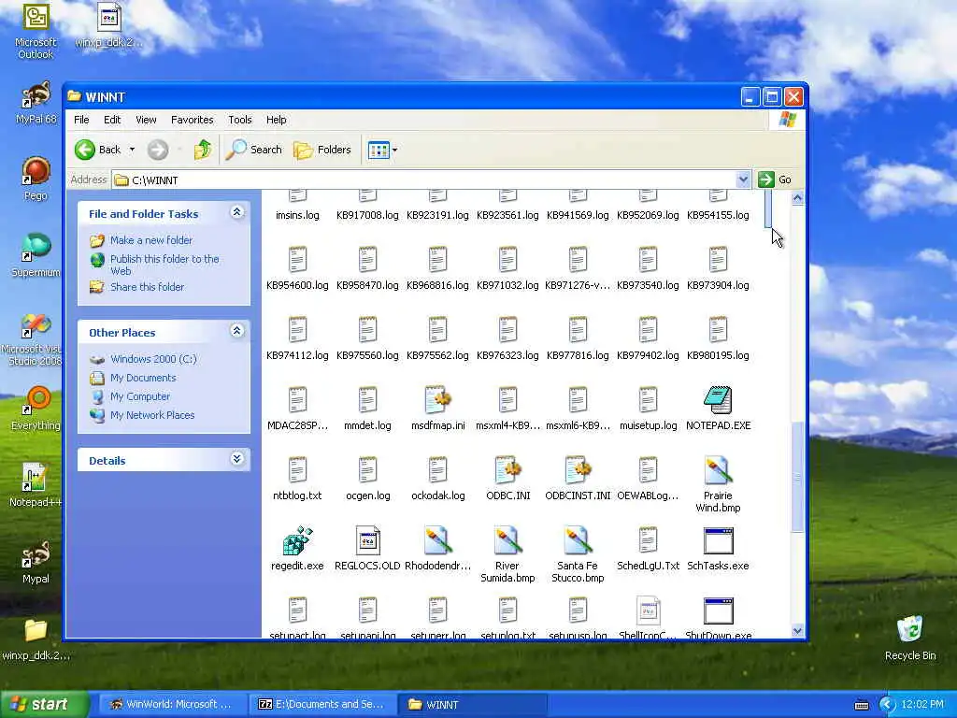Open MyPal 68 desktop shortcut
Screen dimensions: 957x718
pyautogui.click(x=36, y=104)
